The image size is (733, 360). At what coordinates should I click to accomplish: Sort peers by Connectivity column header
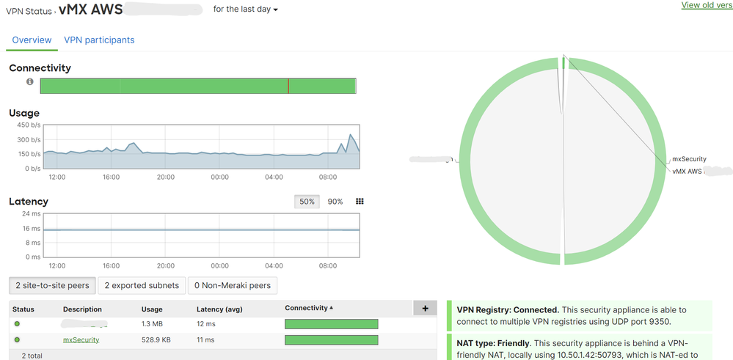pos(309,308)
